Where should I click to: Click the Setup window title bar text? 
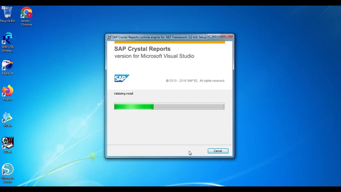pyautogui.click(x=159, y=37)
